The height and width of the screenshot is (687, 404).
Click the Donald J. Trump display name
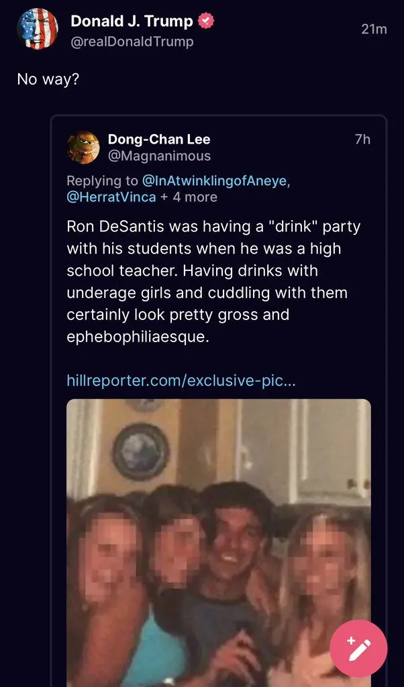point(132,21)
